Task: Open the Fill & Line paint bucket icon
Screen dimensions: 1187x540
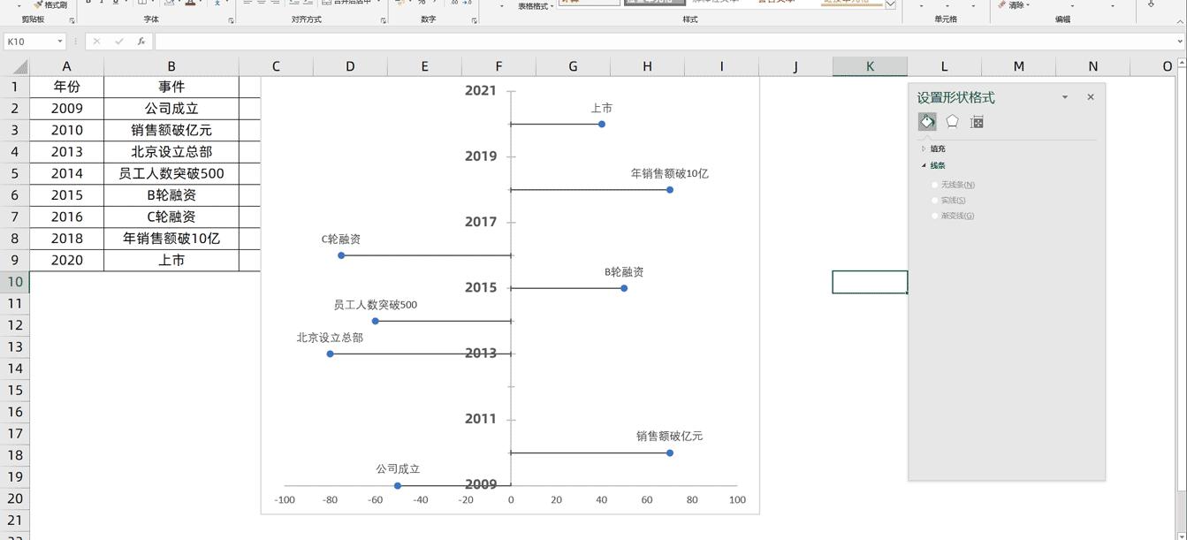Action: [927, 121]
